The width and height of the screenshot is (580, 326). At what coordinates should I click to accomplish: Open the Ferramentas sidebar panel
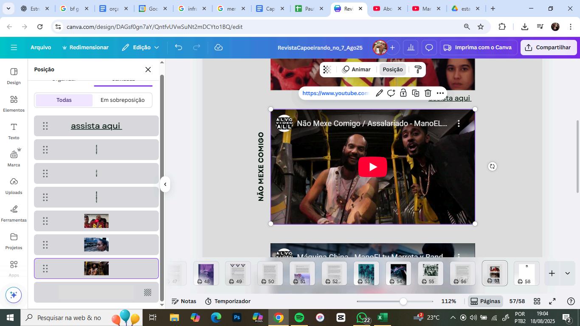[14, 214]
